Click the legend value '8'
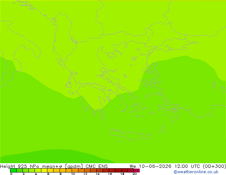This screenshot has width=226, height=175. tap(61, 174)
